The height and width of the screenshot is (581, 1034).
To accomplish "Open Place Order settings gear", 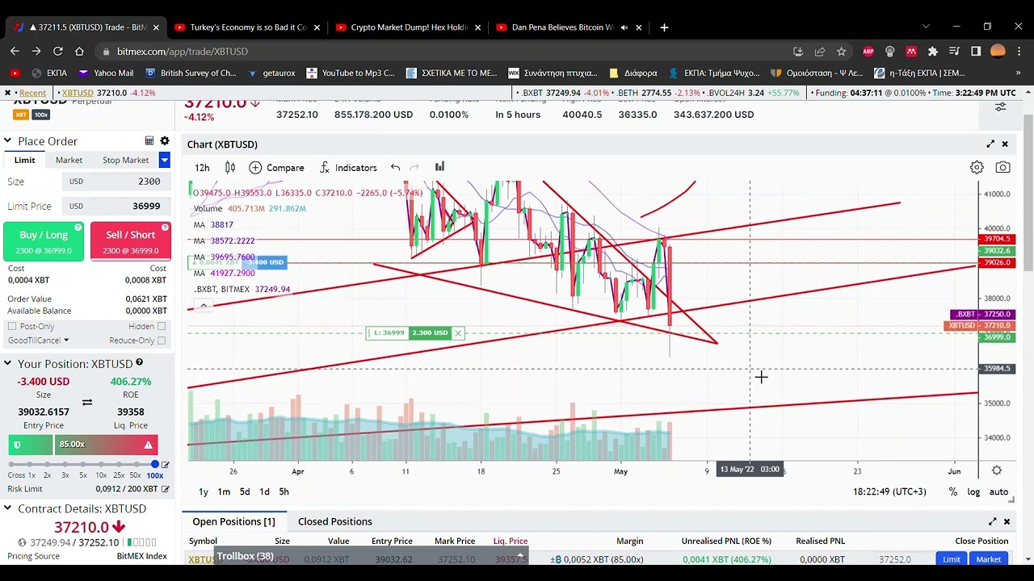I will pos(165,141).
